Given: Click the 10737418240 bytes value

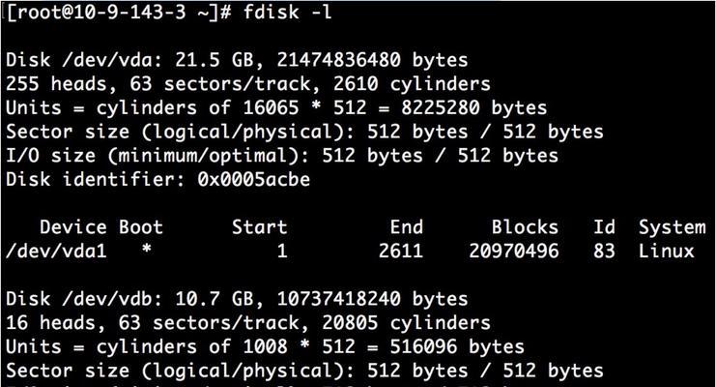Looking at the screenshot, I should 372,299.
